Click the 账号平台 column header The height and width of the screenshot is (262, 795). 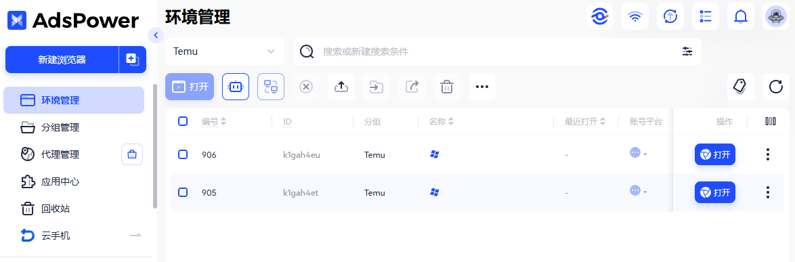(x=646, y=122)
